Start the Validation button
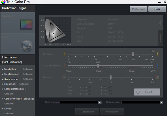Screen dimensions: 167x116 click(x=112, y=111)
